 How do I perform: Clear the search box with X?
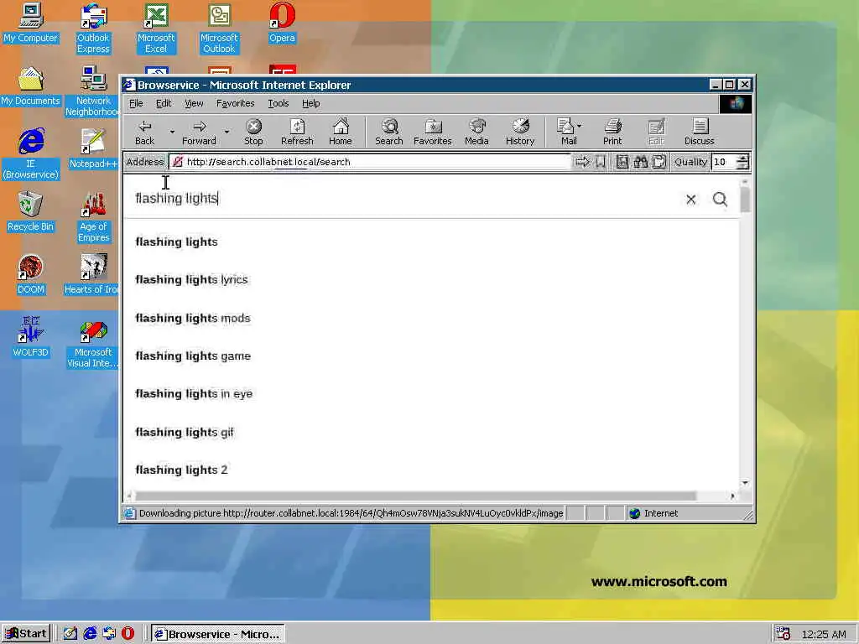coord(691,200)
